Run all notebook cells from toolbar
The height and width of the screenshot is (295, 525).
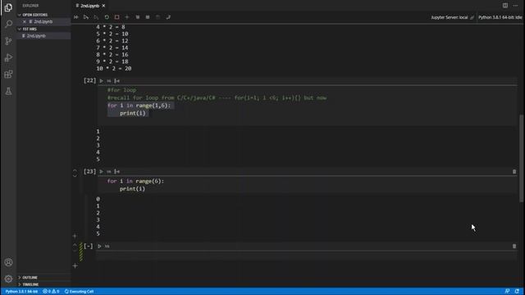(x=76, y=17)
